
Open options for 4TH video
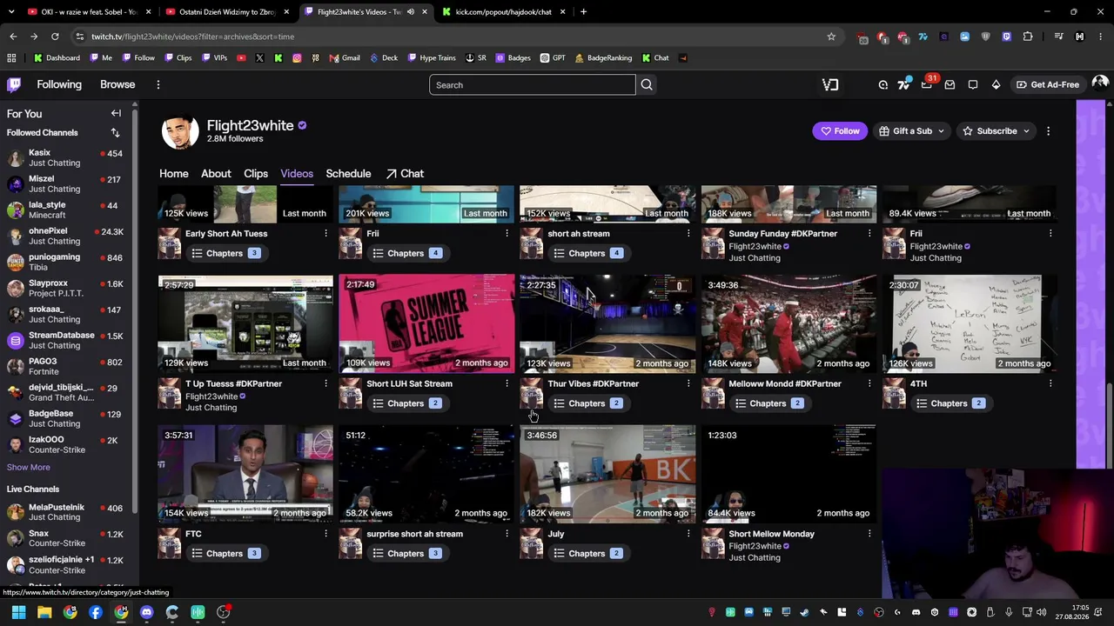pyautogui.click(x=1050, y=383)
